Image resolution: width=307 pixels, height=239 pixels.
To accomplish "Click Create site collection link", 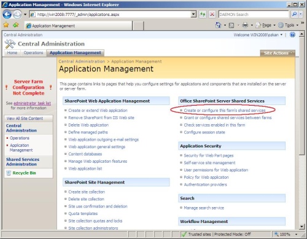I will pos(87,192).
